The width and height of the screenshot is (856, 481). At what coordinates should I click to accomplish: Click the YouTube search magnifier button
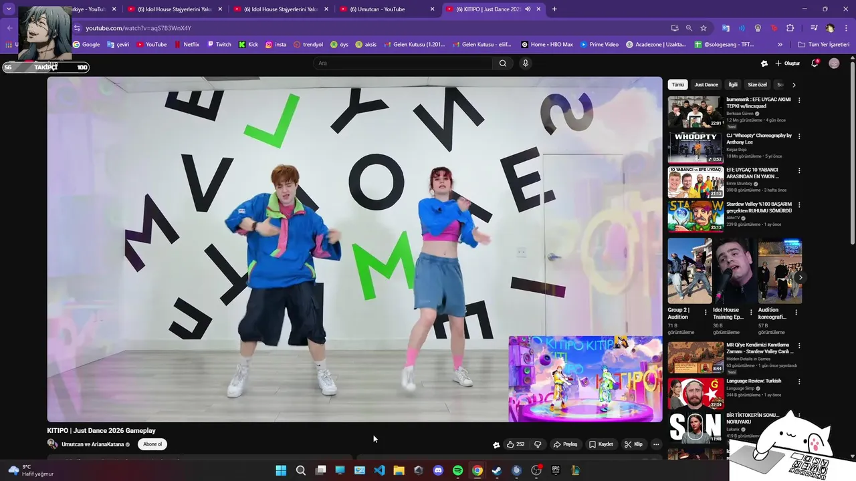(503, 63)
